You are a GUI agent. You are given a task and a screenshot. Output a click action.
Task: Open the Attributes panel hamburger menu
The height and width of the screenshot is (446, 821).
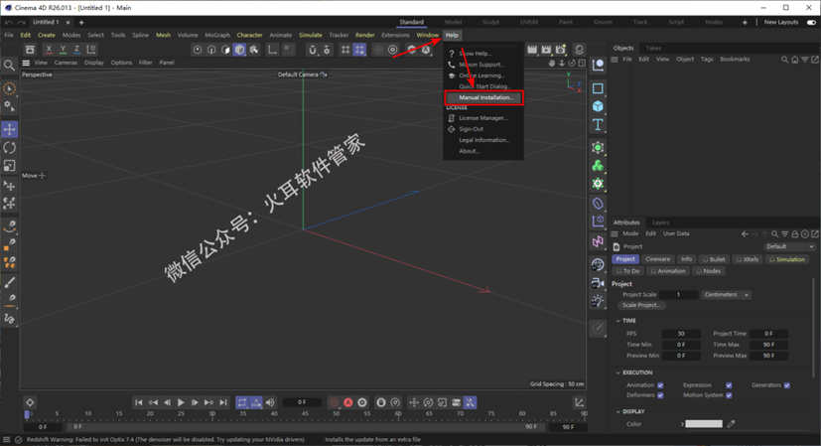click(615, 234)
